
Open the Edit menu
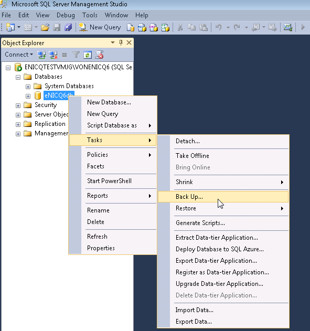pyautogui.click(x=24, y=15)
